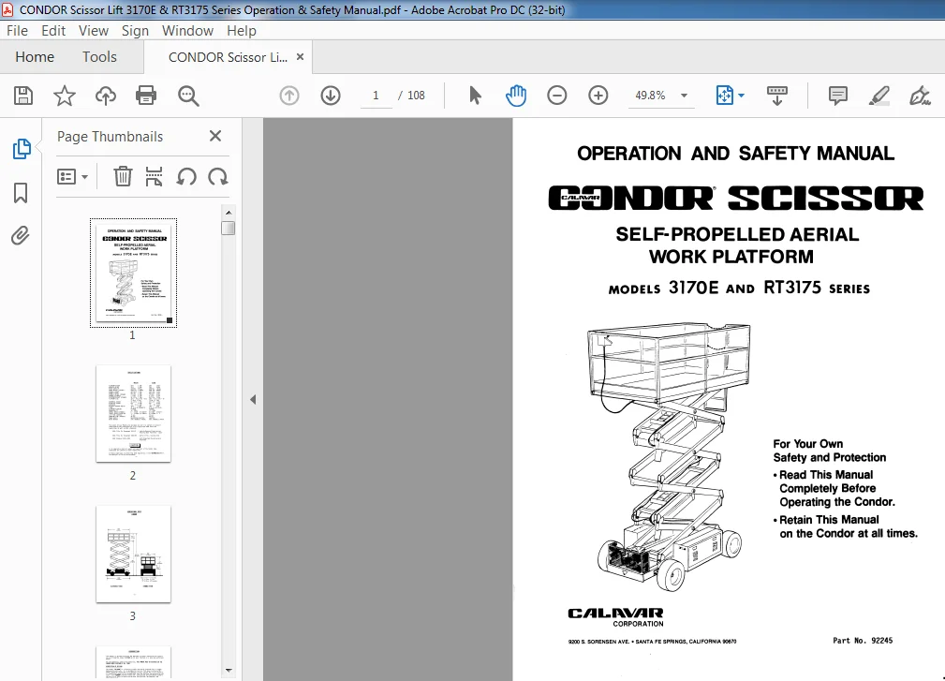Click thumbnails scrollbar up arrow
This screenshot has height=681, width=945.
pyautogui.click(x=229, y=213)
